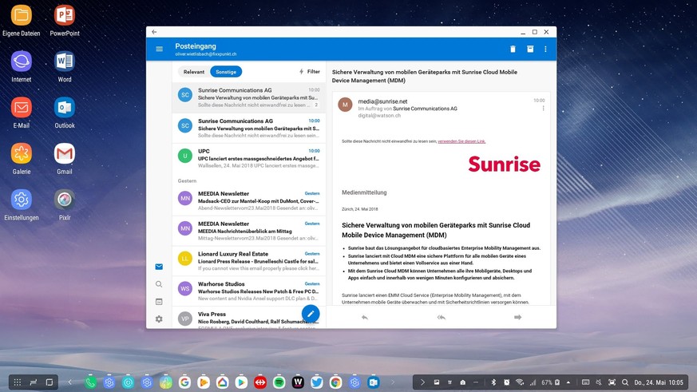Open the calendar icon in left sidebar
This screenshot has height=392, width=697.
point(159,302)
